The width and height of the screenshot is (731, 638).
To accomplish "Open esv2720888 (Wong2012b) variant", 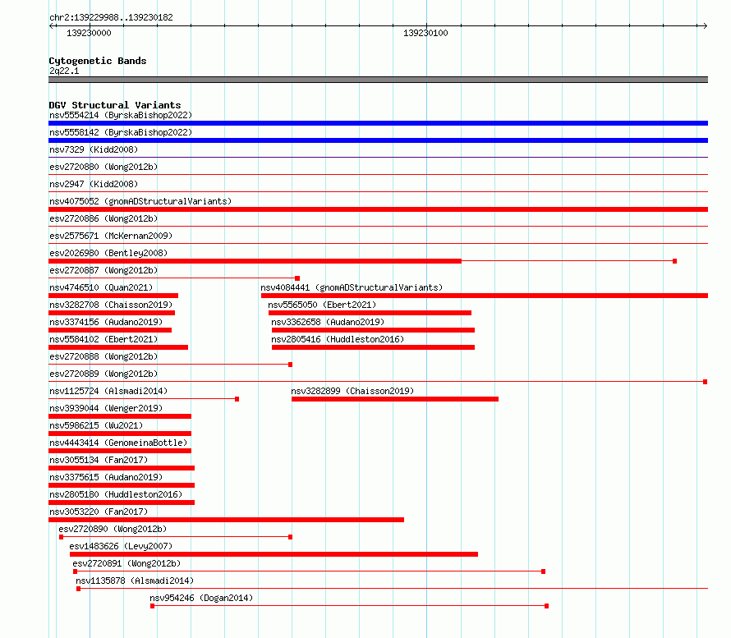I will (103, 356).
